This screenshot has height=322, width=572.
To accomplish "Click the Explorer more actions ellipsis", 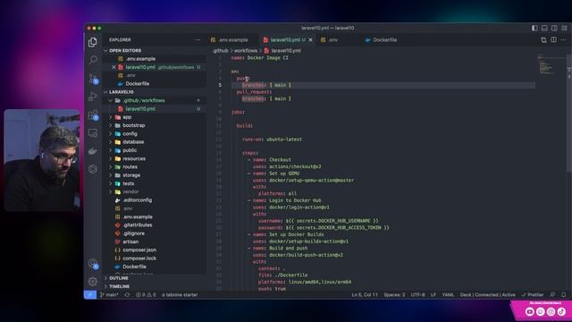I will tap(198, 39).
